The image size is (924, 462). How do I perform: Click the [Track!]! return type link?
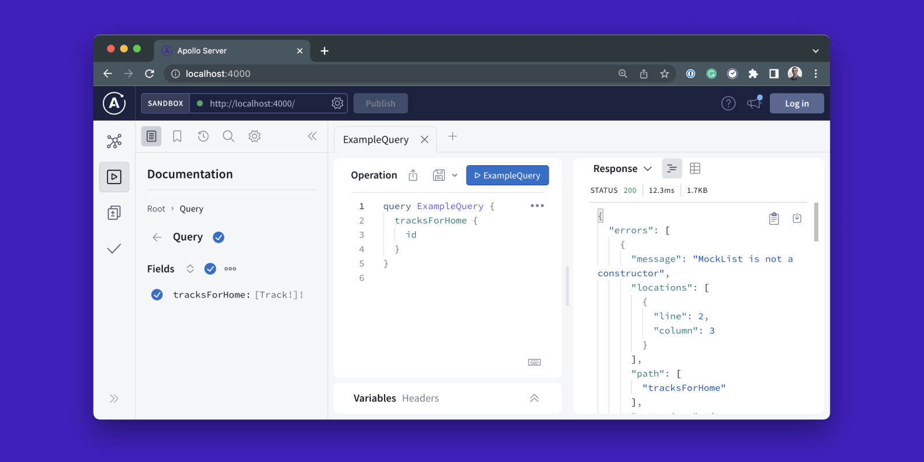click(279, 295)
